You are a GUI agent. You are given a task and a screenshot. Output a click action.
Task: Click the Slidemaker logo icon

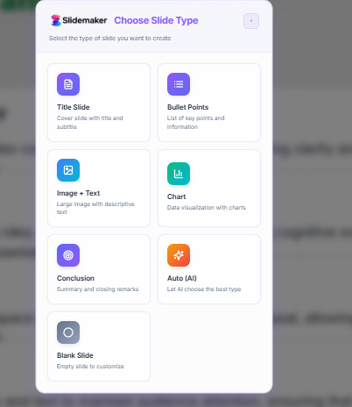56,20
